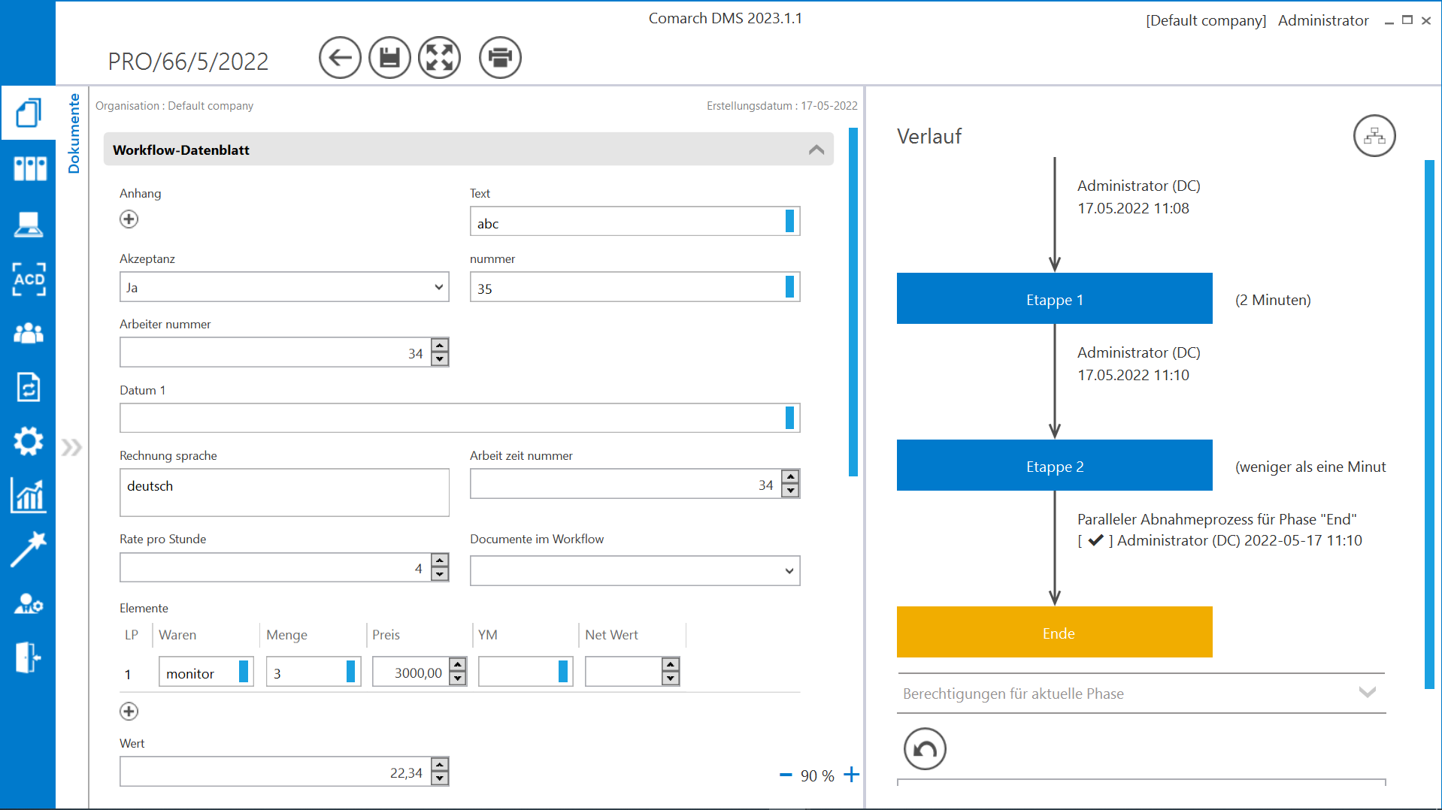Save the PRO/66/5/2022 document
This screenshot has width=1442, height=810.
coord(389,57)
